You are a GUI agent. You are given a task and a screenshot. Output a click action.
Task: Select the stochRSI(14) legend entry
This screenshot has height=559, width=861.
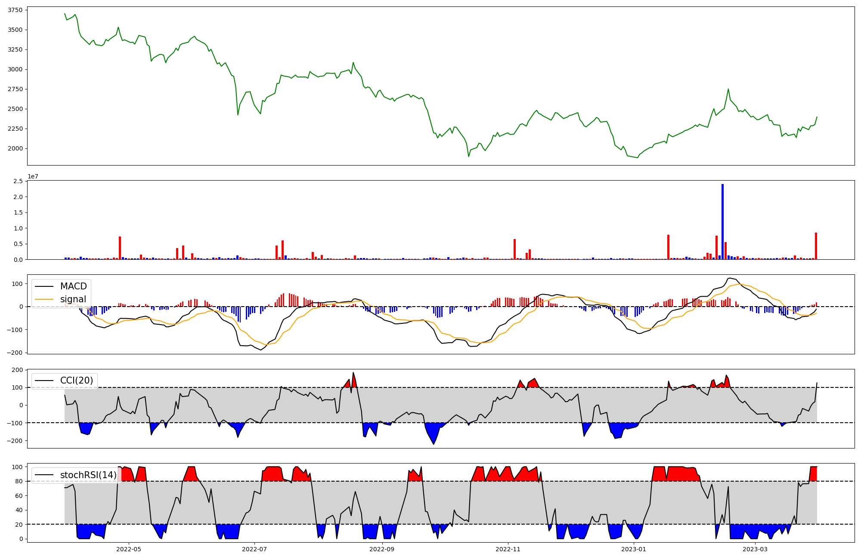[88, 475]
